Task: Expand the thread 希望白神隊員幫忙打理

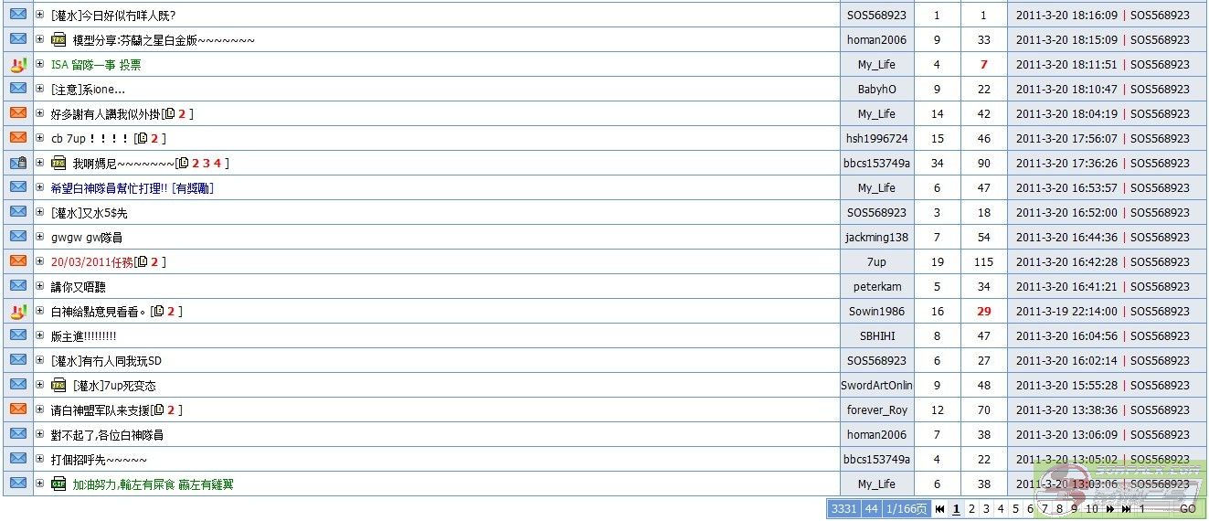Action: click(x=39, y=187)
